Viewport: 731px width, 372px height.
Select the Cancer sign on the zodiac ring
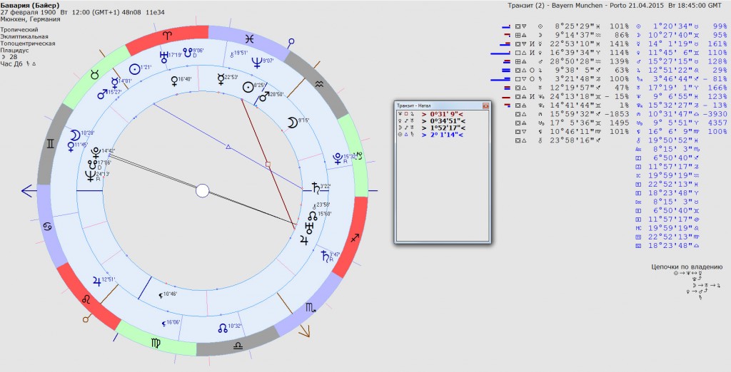(x=48, y=227)
